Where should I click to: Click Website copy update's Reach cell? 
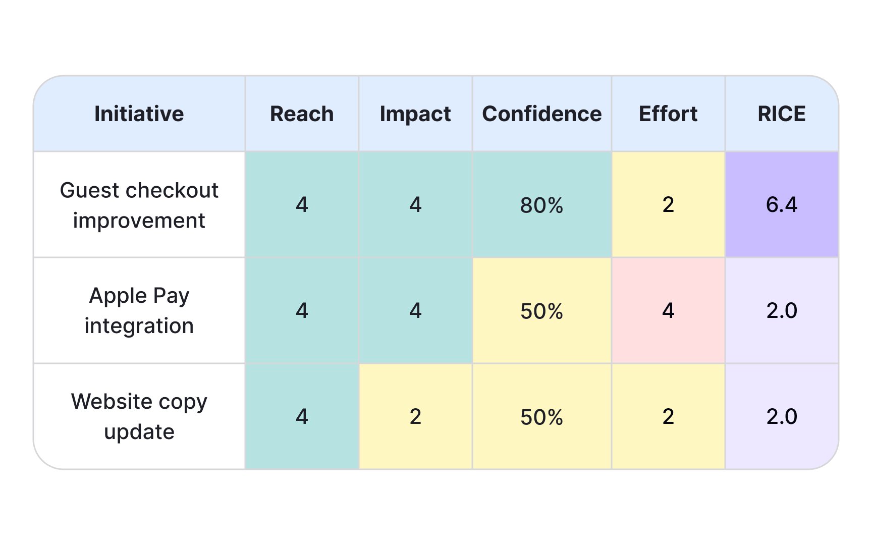(x=302, y=416)
